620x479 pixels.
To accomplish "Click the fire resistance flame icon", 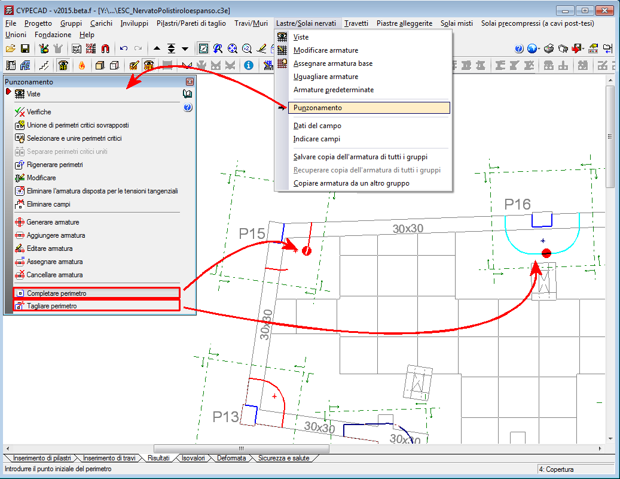I will point(82,65).
